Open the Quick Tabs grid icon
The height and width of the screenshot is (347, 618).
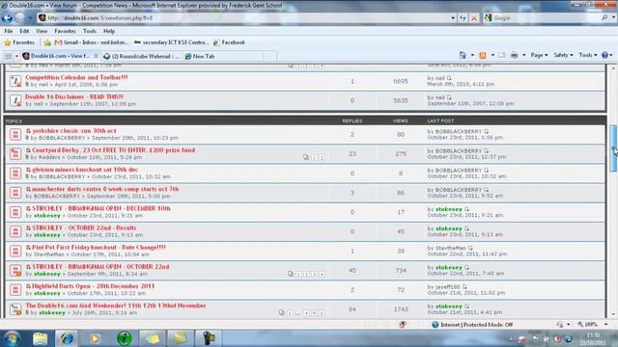coord(9,56)
